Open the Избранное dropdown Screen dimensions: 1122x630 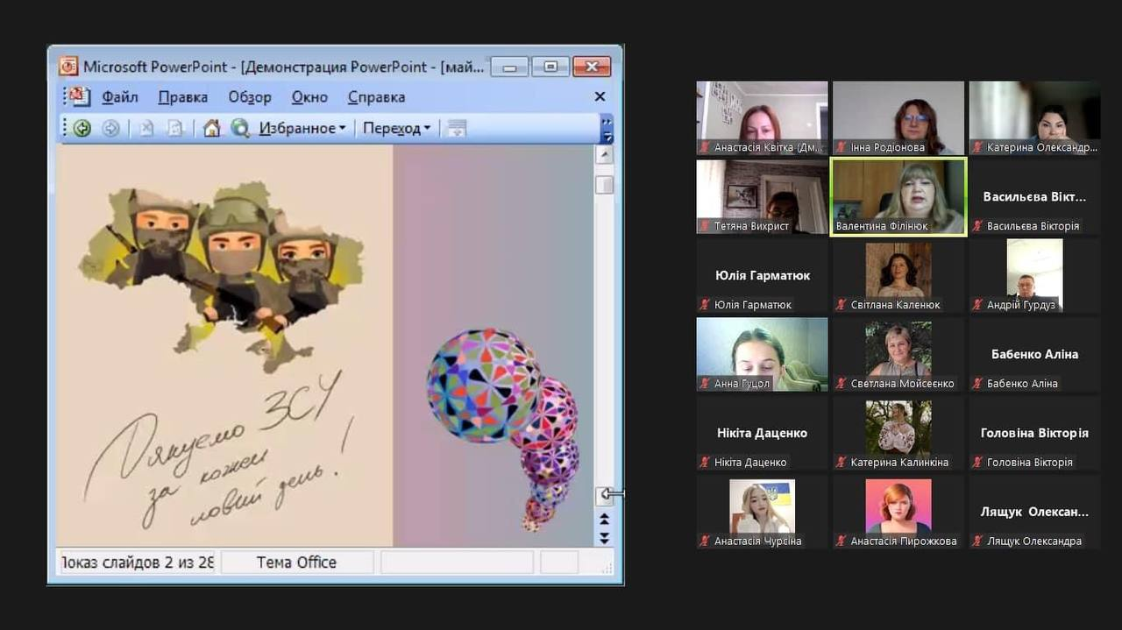click(302, 129)
